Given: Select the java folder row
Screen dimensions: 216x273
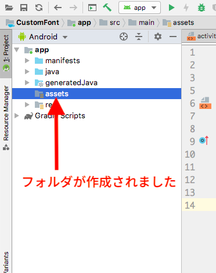Looking at the screenshot, I should (x=97, y=72).
